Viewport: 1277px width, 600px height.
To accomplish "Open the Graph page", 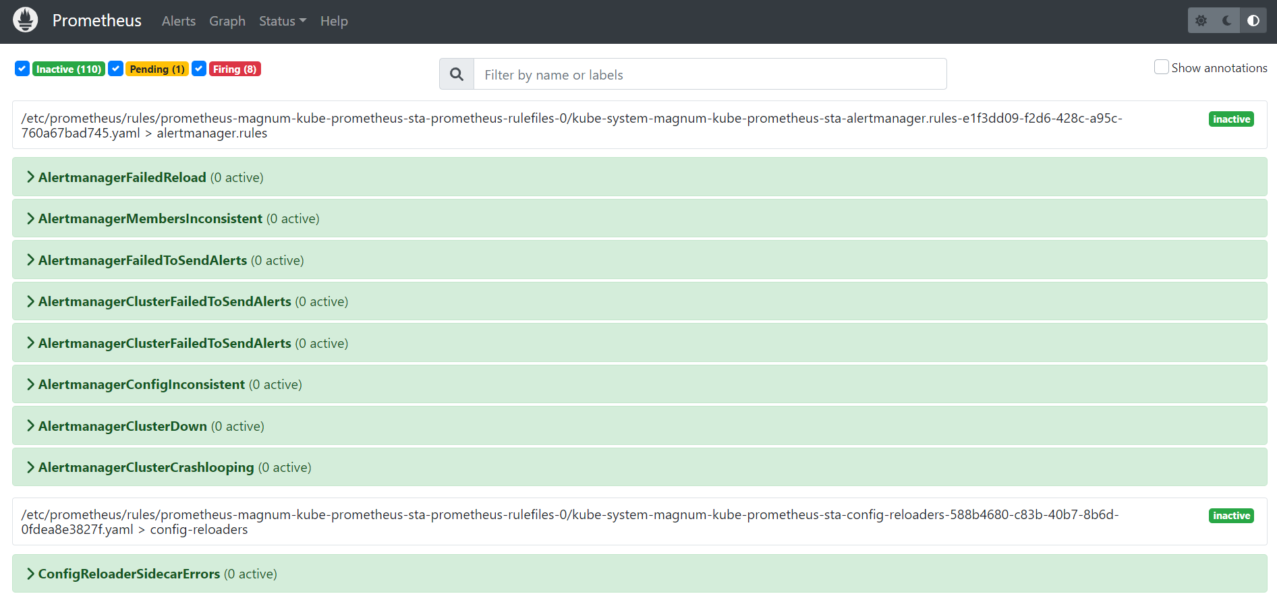I will click(x=227, y=21).
